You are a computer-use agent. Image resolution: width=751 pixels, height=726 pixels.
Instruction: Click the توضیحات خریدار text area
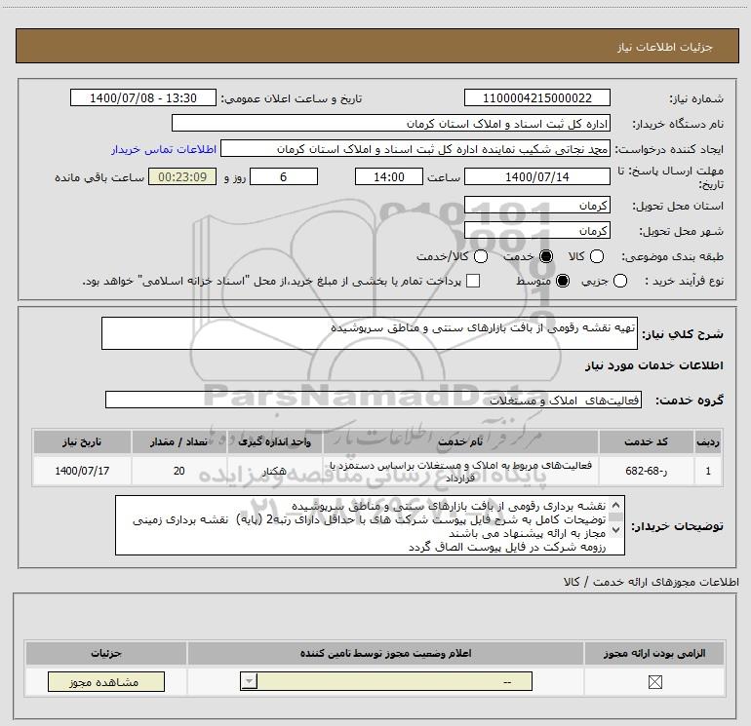370,525
